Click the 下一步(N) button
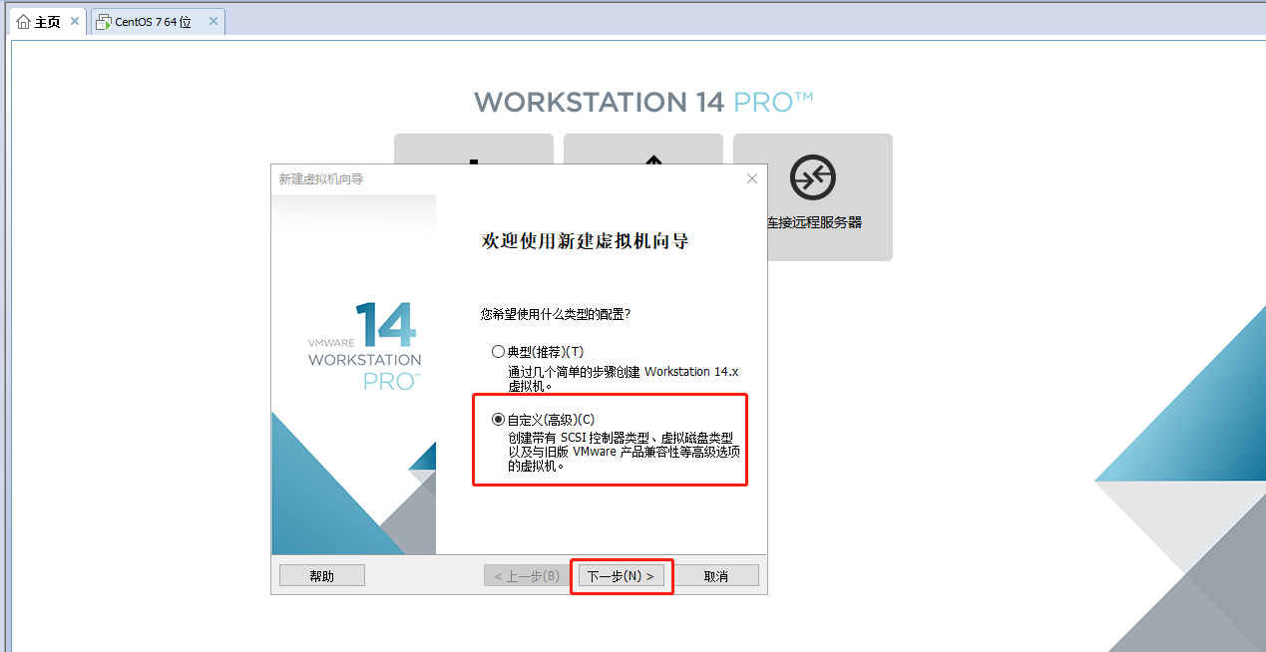 pos(621,576)
